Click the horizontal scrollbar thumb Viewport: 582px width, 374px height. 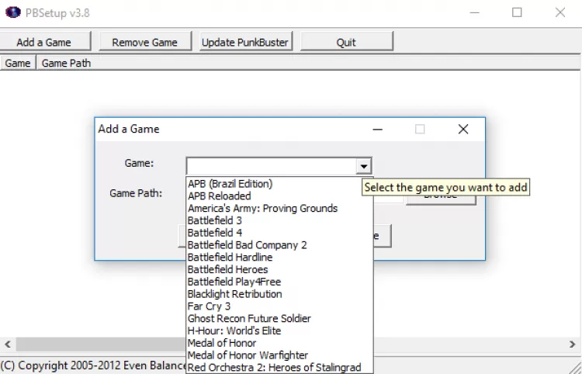pos(101,345)
